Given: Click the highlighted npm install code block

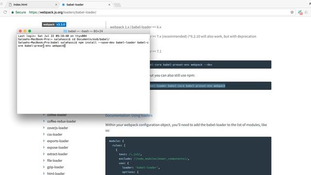Looking at the screenshot, I should (x=210, y=86).
